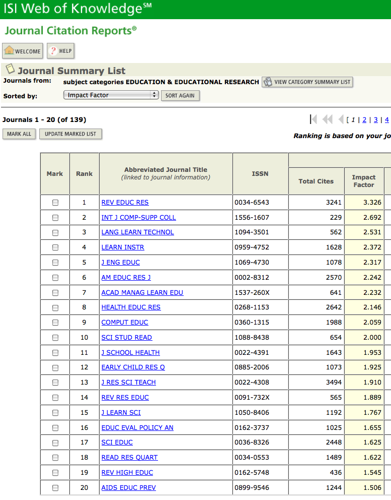
Task: Click the Journal Summary List note icon
Action: point(10,69)
